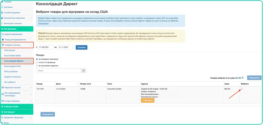The width and height of the screenshot is (263, 125).
Task: Open Nova Poshta Global in the sidebar
Action: point(12,55)
